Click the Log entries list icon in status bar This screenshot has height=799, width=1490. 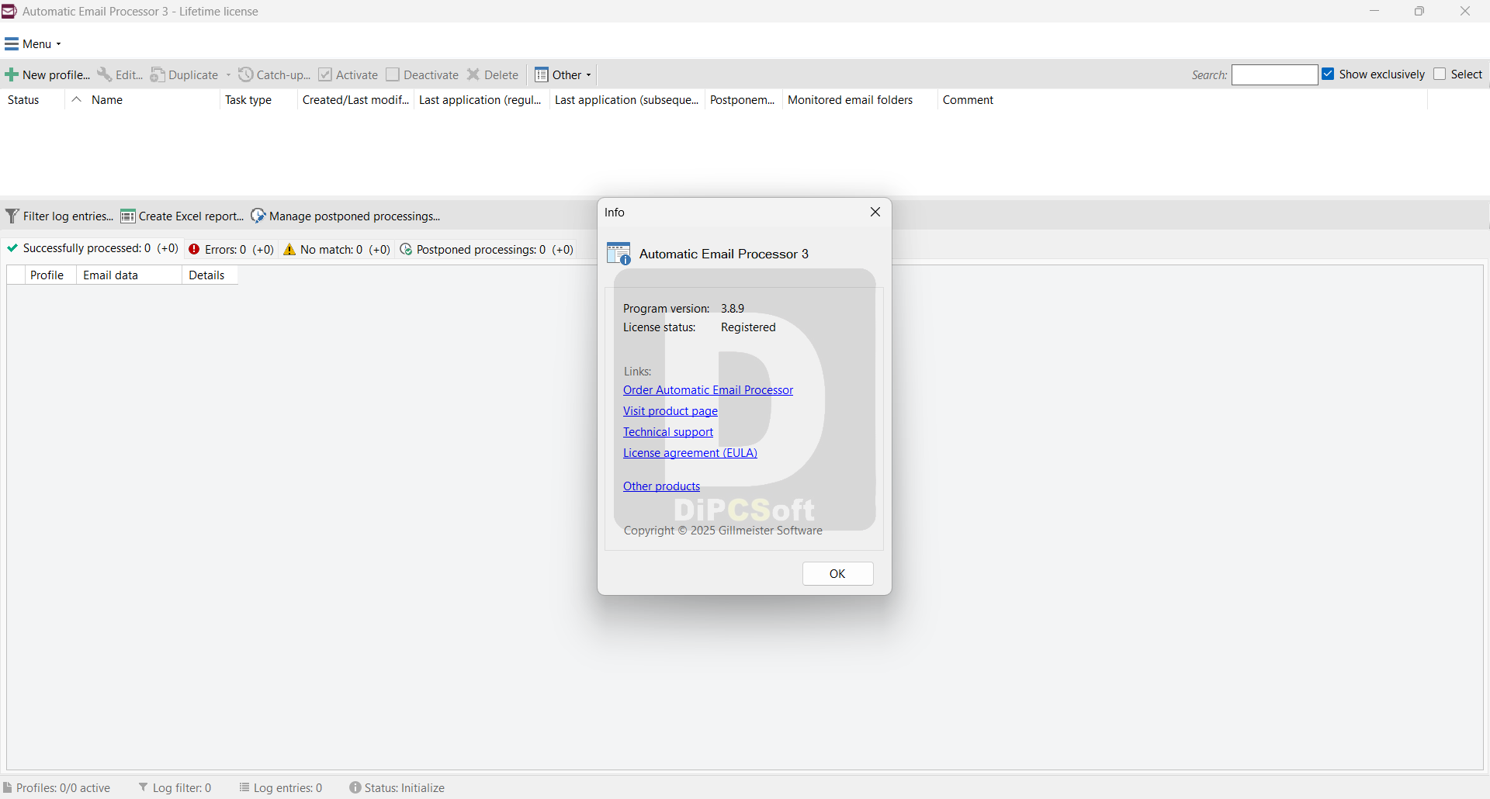[x=244, y=787]
